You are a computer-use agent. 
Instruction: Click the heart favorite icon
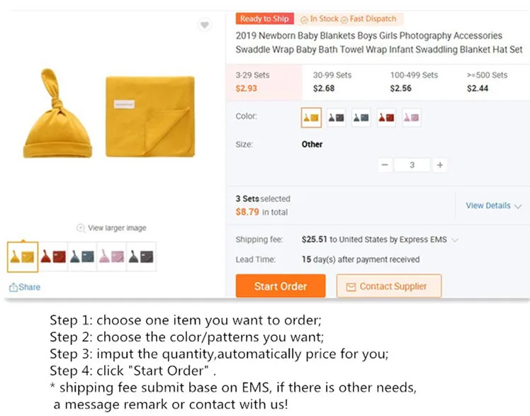coord(204,26)
